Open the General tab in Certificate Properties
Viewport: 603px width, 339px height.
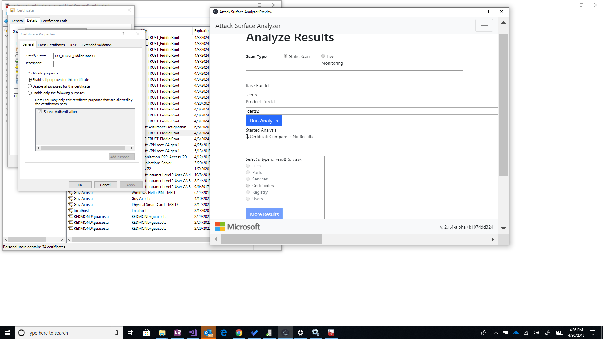28,45
